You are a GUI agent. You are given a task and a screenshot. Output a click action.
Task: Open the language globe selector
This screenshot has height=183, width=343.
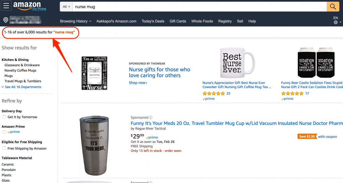click(336, 22)
